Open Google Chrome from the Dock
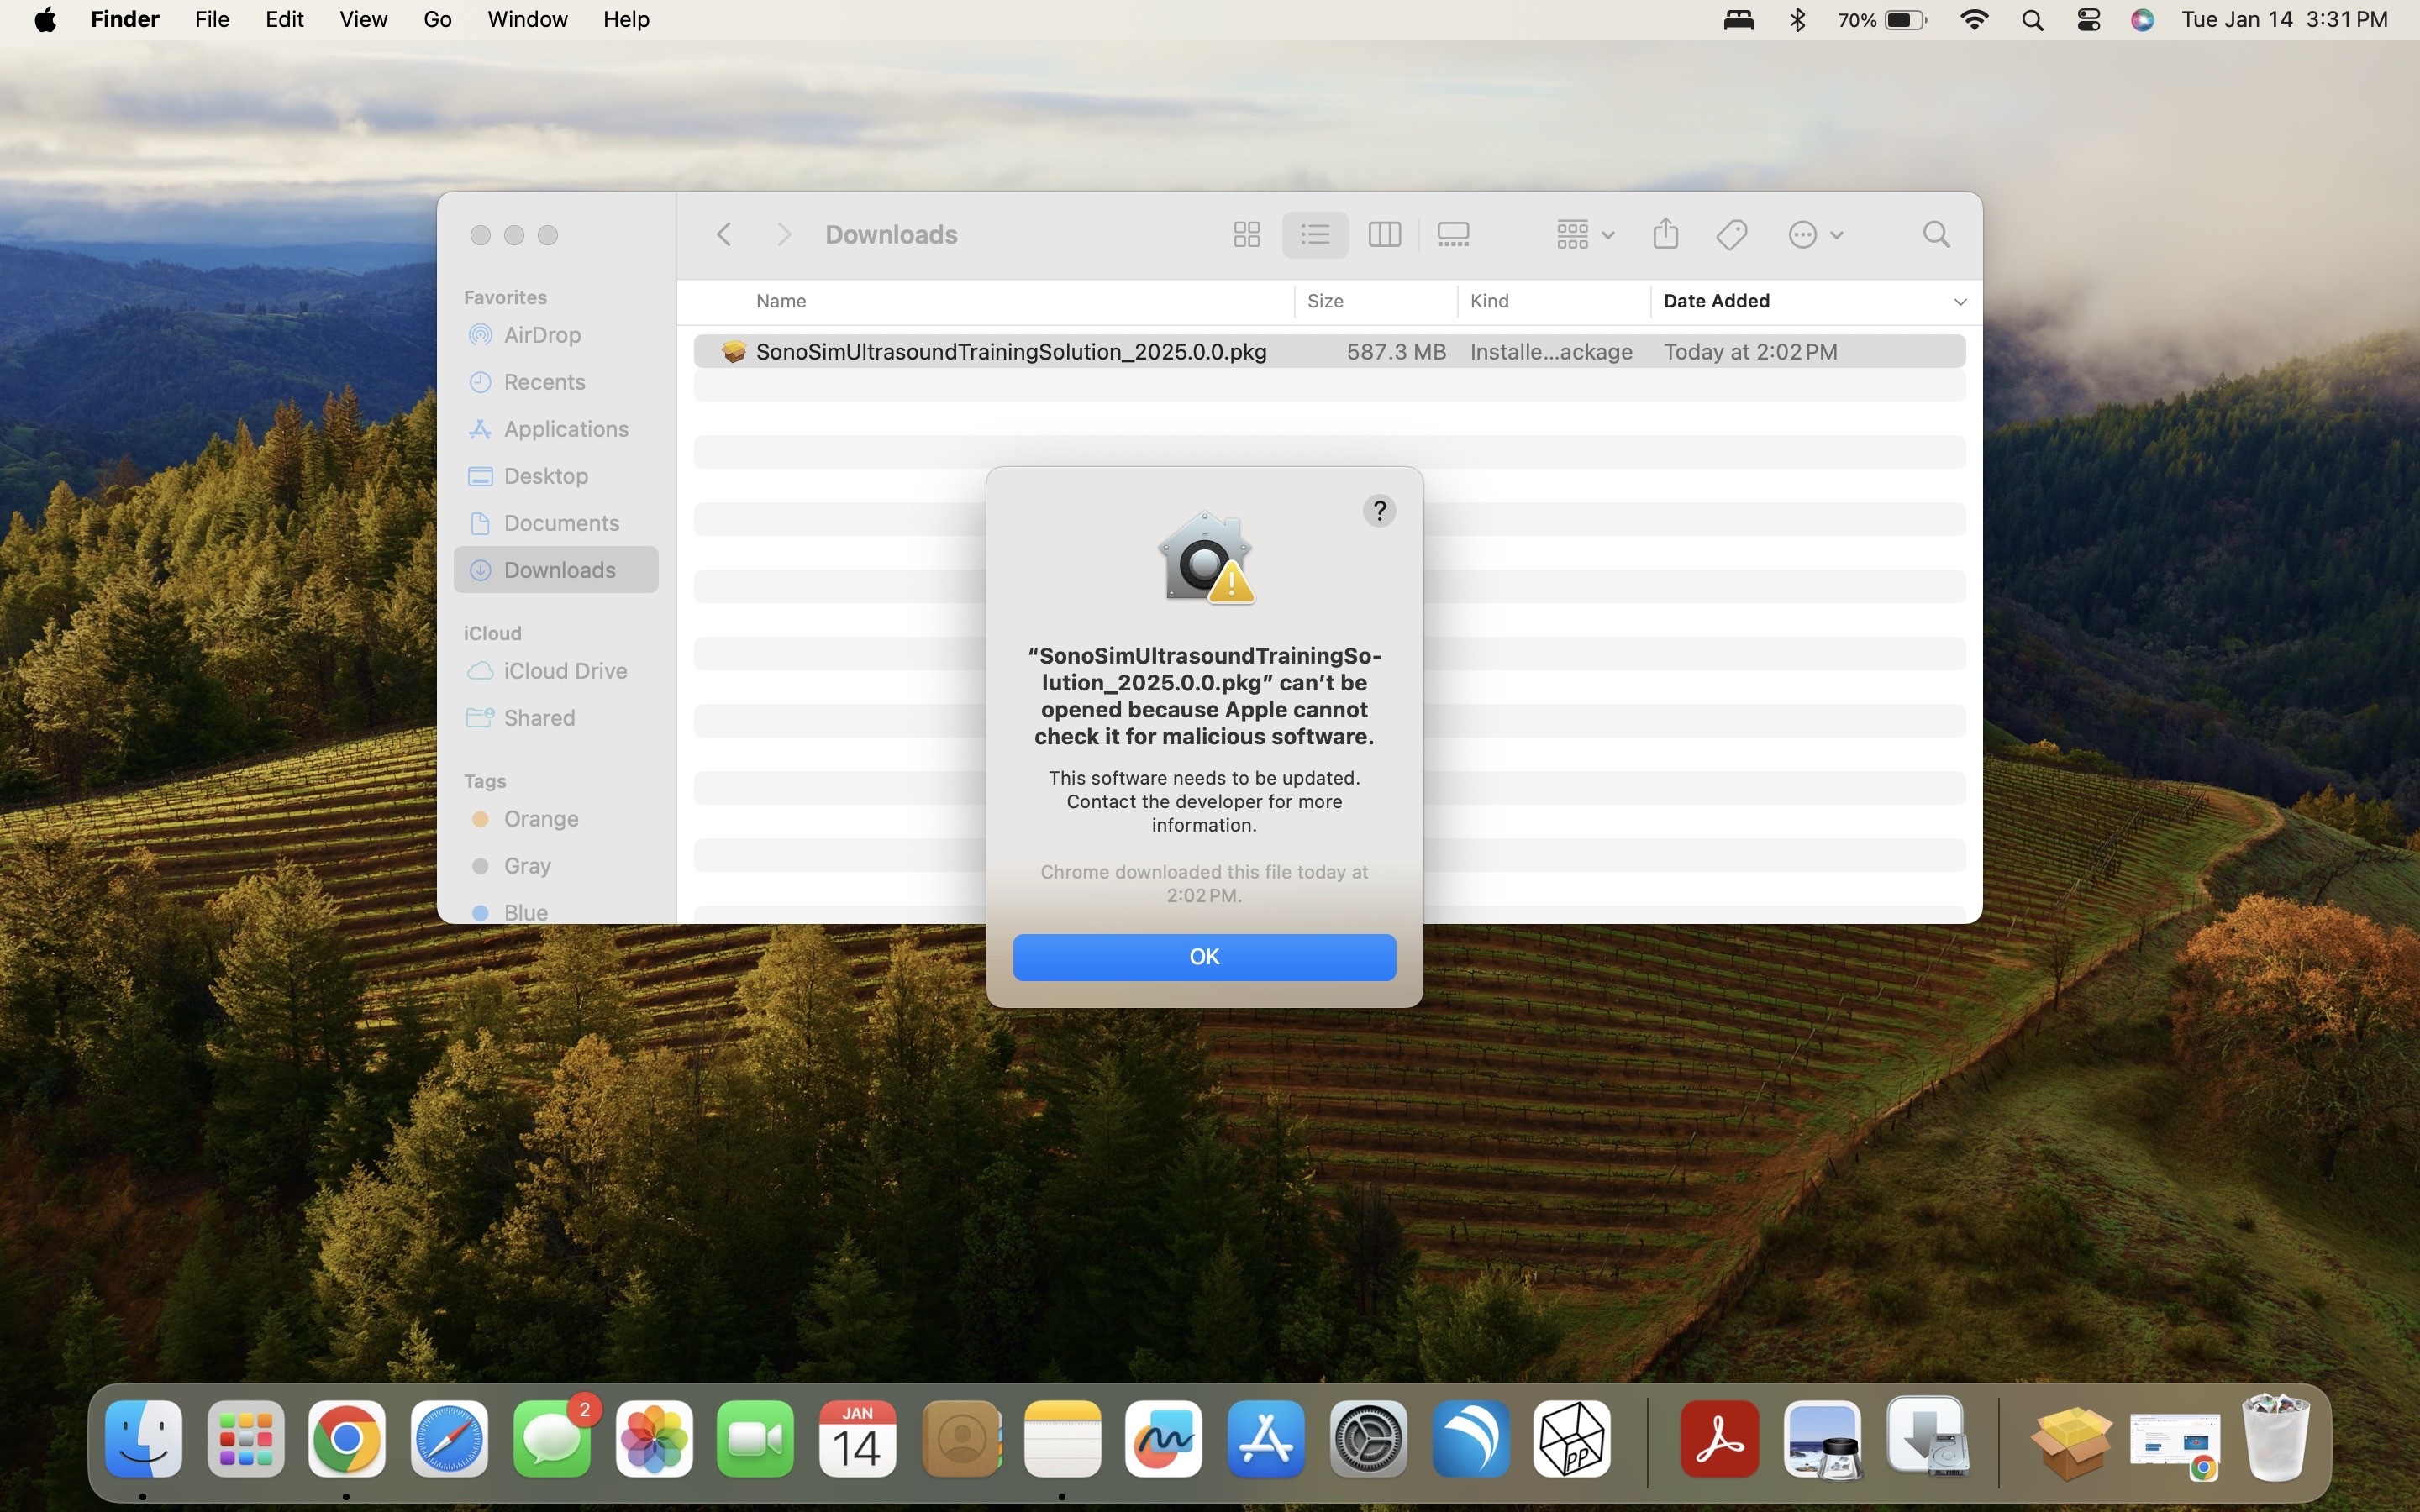The width and height of the screenshot is (2420, 1512). (347, 1440)
